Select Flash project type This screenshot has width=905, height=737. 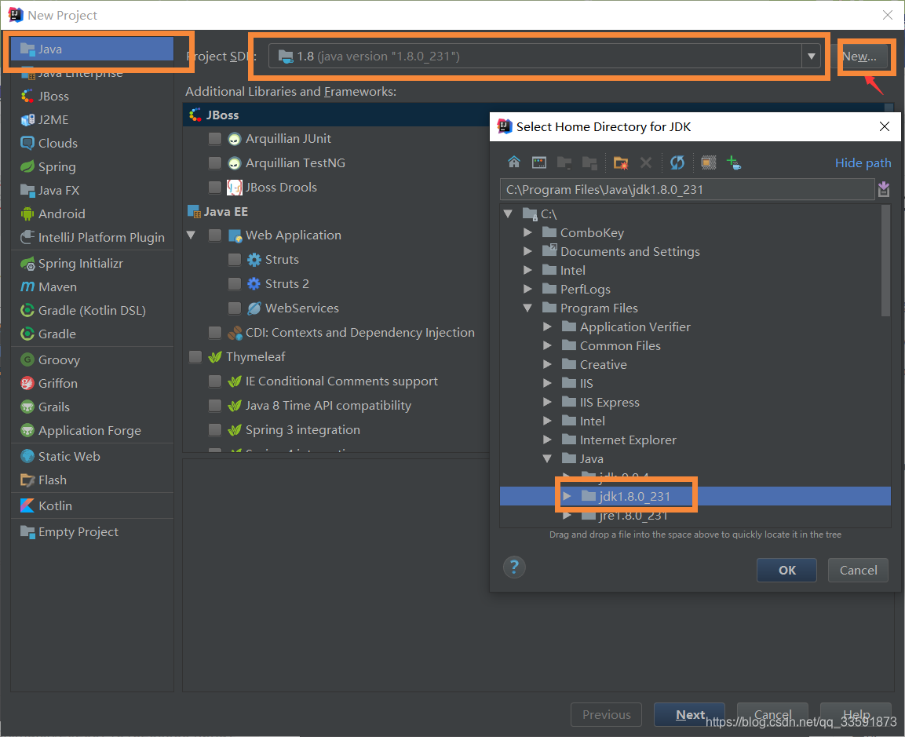point(93,480)
